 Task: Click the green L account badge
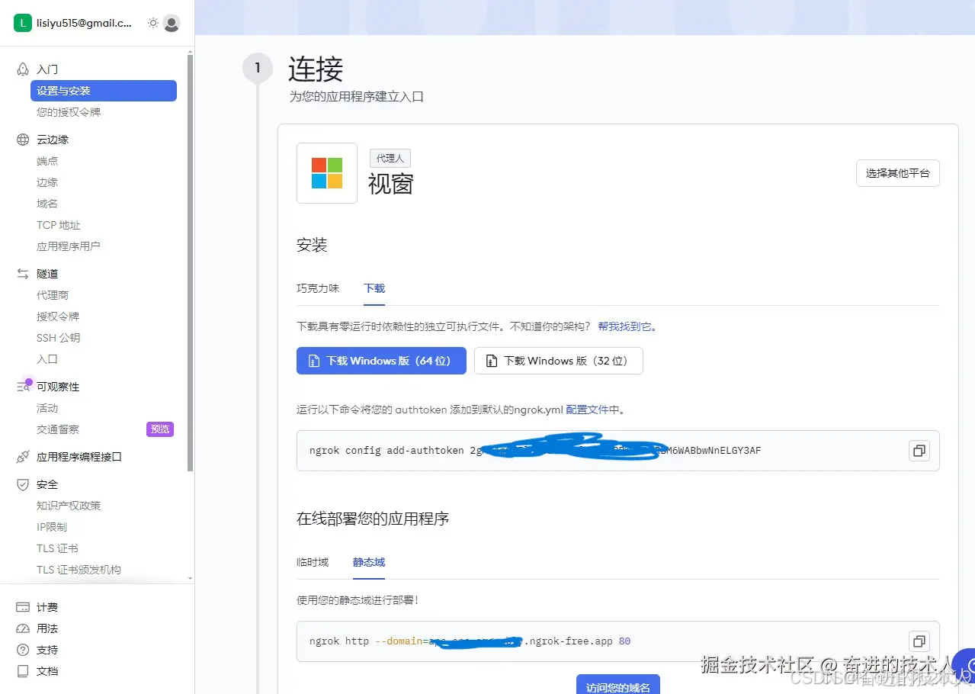23,23
